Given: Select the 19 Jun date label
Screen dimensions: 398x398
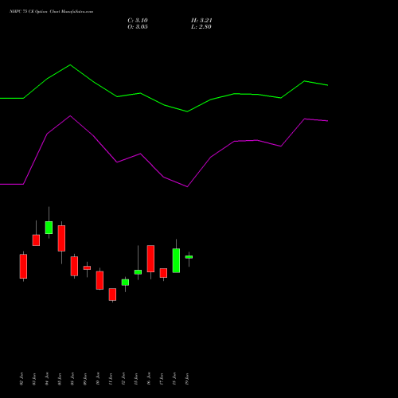Looking at the screenshot, I should tap(187, 379).
